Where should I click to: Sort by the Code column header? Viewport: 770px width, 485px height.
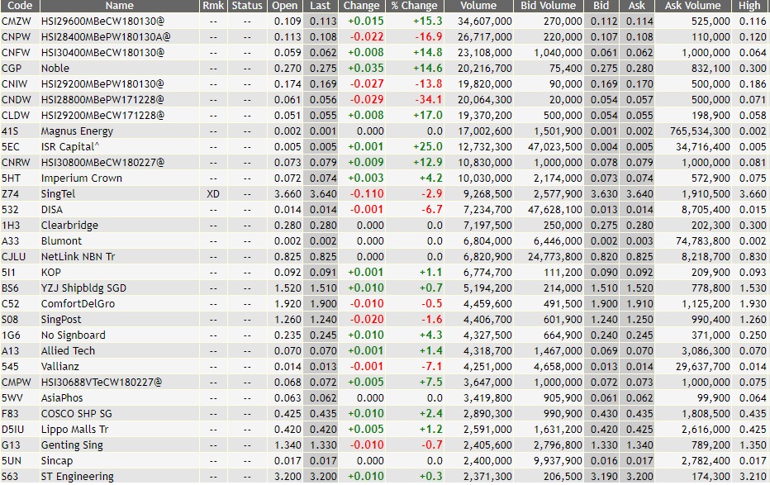point(20,6)
